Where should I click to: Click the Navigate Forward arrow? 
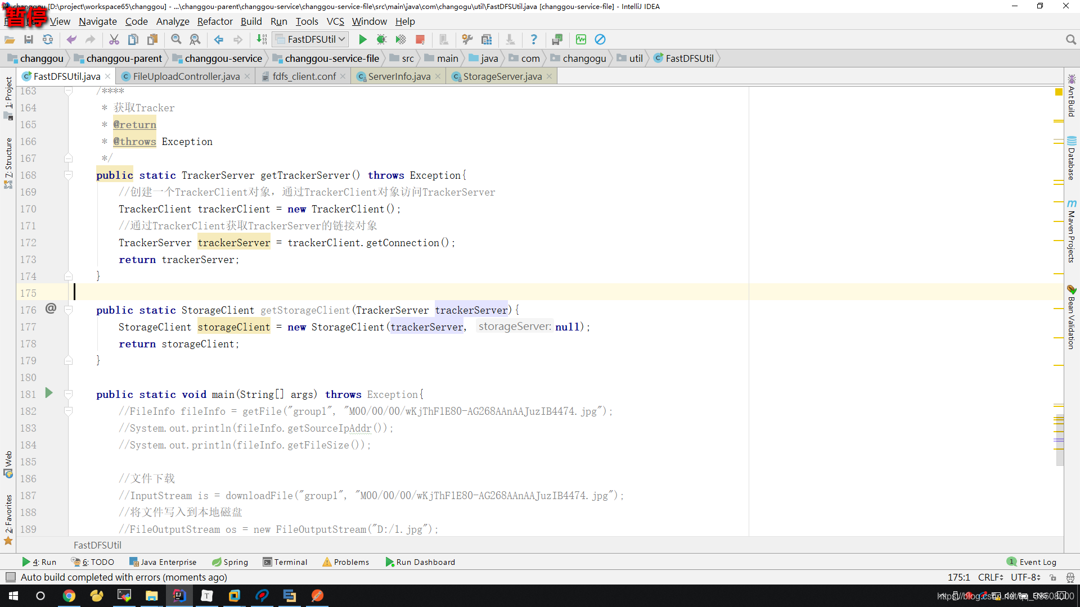[238, 39]
